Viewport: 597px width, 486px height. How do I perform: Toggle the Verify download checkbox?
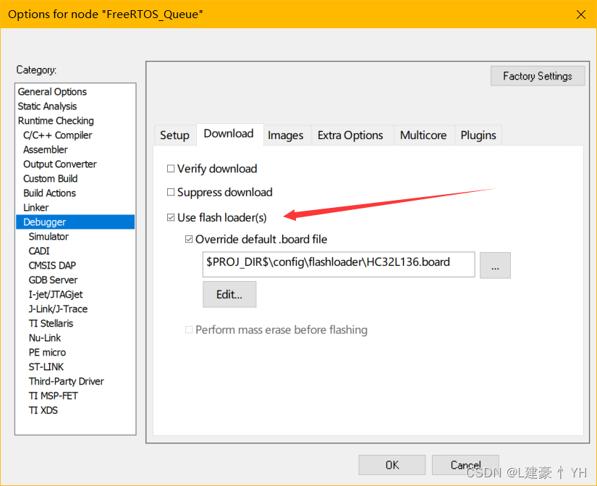(171, 169)
